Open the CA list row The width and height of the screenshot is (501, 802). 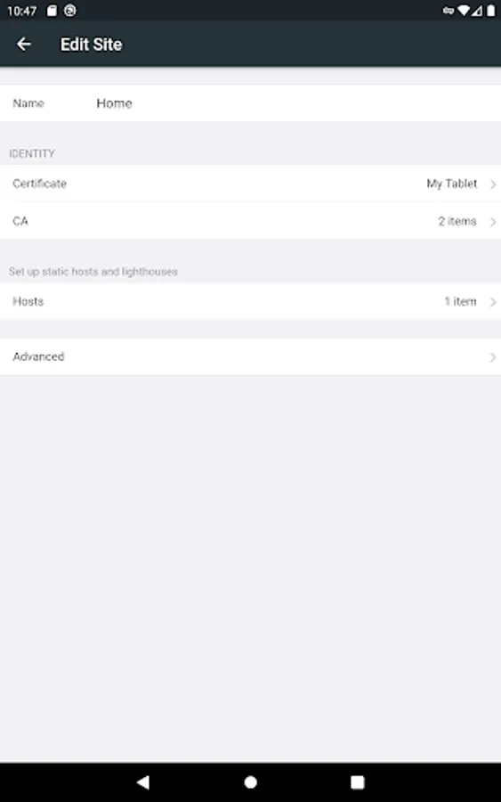pos(250,222)
